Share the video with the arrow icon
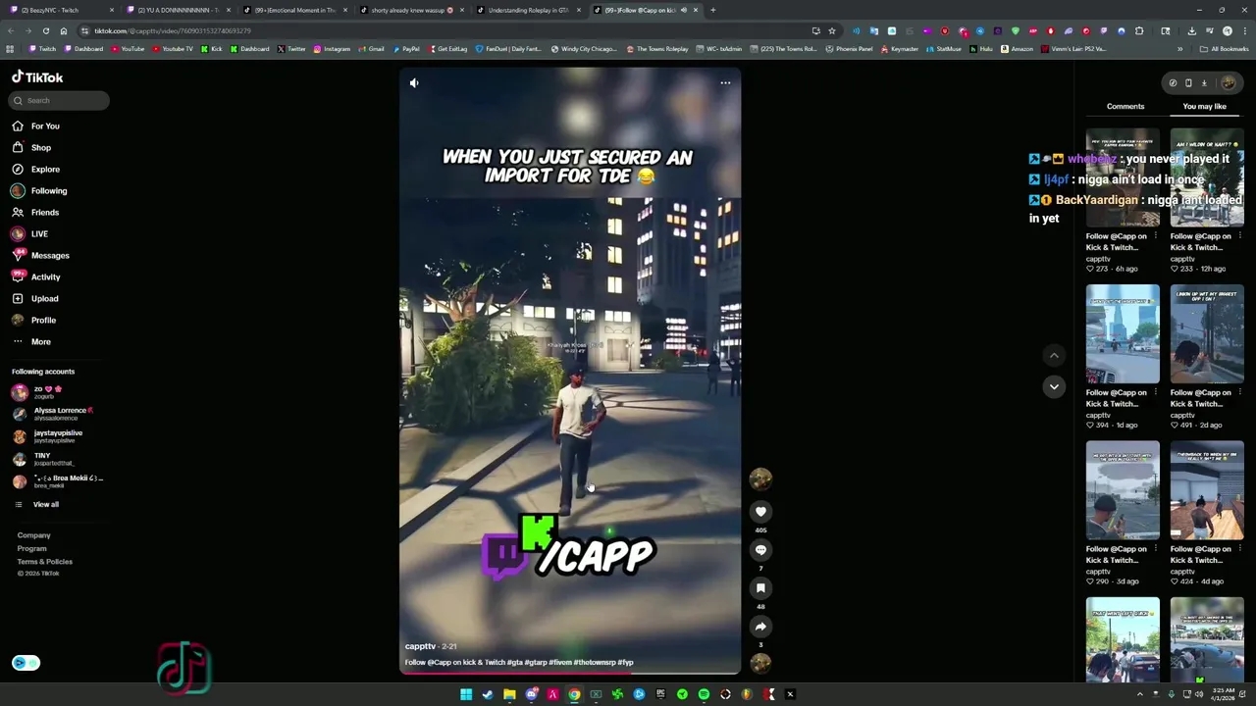 [760, 626]
